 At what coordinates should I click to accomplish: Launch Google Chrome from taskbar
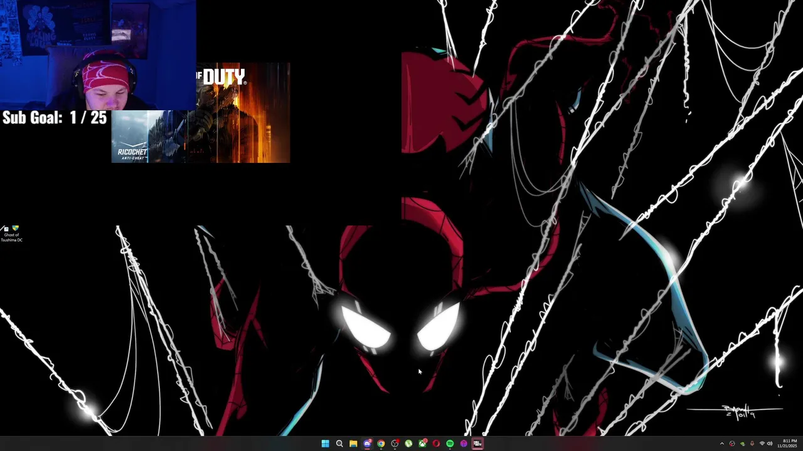click(381, 443)
